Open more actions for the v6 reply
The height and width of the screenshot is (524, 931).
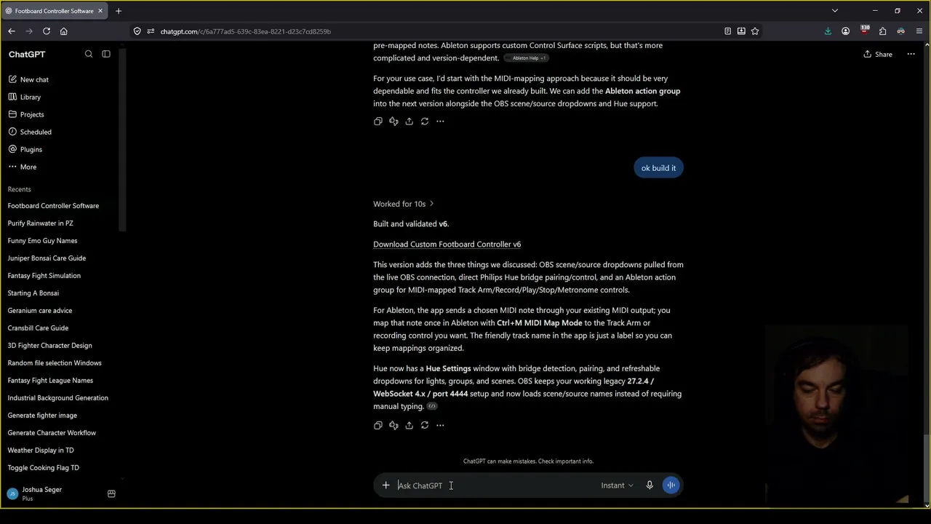(x=440, y=426)
